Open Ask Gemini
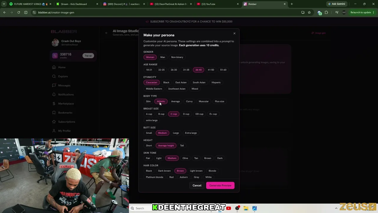Screen dimensions: 378x213 336,4
